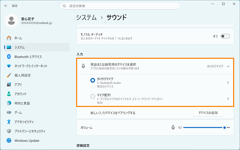Go to 個人用設定 page
Image resolution: width=240 pixels, height=150 pixels.
click(x=37, y=75)
